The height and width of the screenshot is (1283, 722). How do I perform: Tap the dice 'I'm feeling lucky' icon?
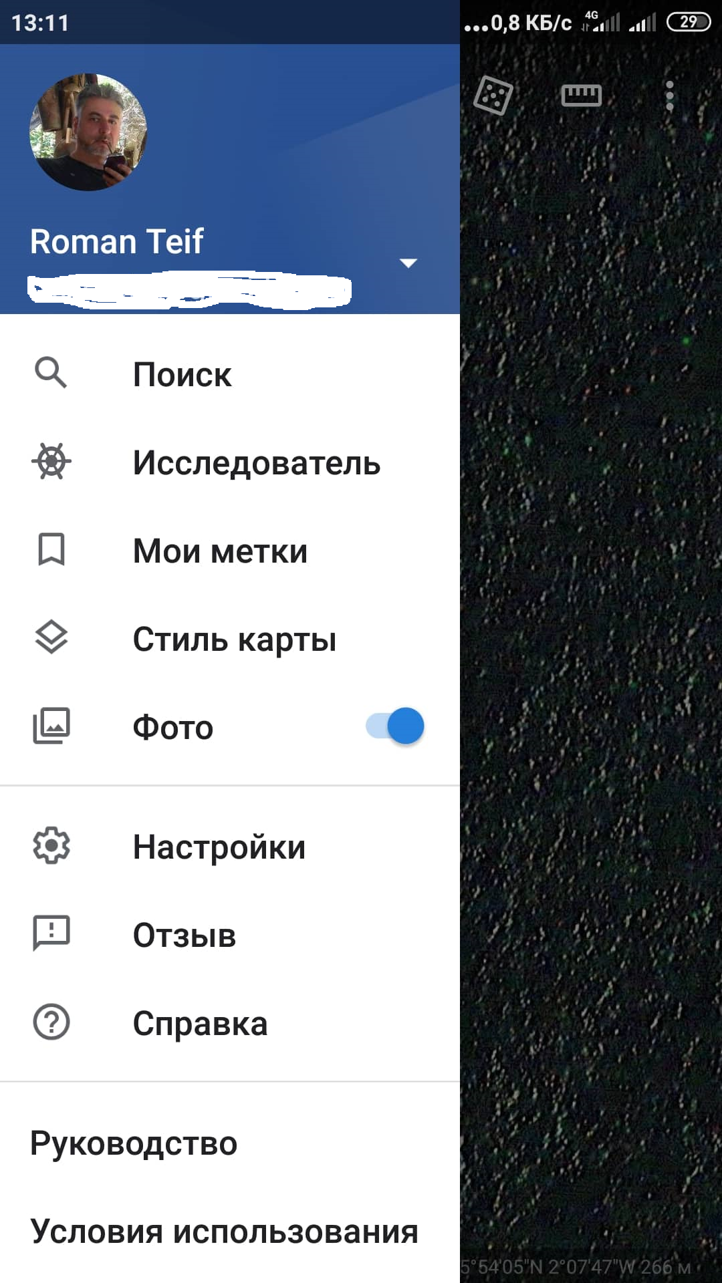click(x=493, y=96)
